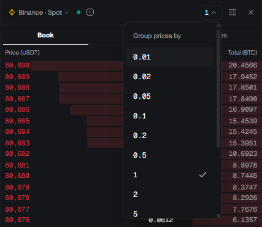Click ask price 80,684

click(x=17, y=131)
